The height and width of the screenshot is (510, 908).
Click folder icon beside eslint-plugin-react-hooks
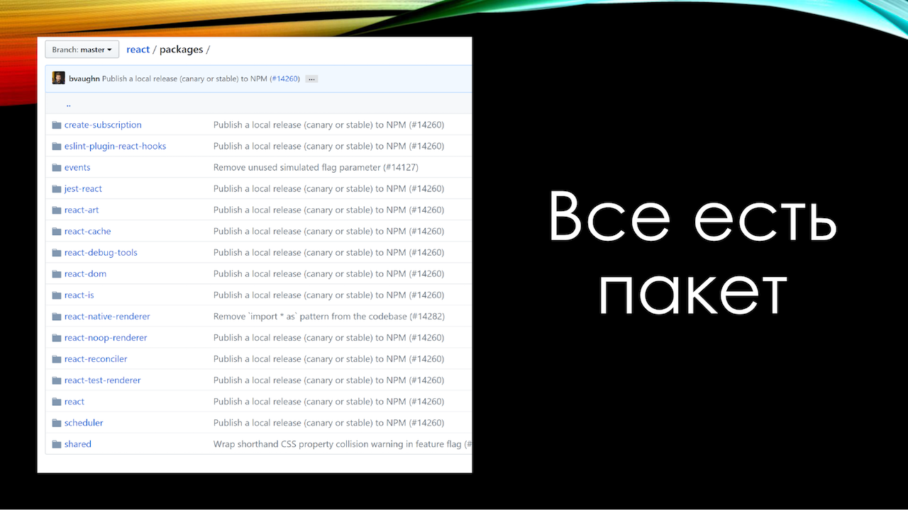coord(57,147)
